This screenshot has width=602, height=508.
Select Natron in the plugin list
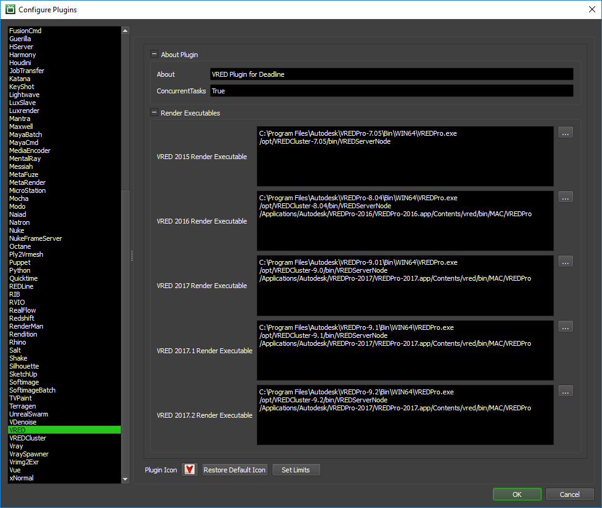[x=64, y=222]
